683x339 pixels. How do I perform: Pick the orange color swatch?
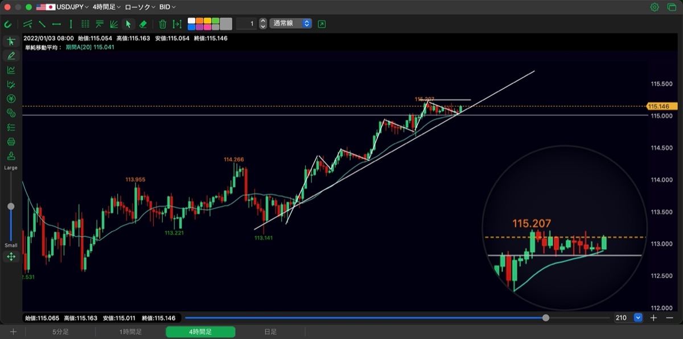coord(200,20)
